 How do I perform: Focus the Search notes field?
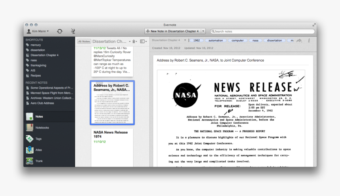(263, 32)
